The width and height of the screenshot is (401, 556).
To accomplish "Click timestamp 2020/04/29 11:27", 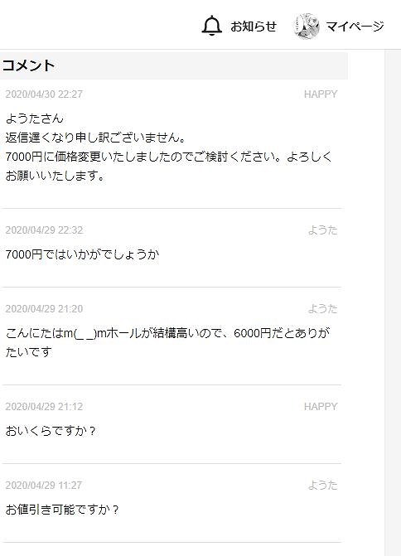I will point(44,485).
